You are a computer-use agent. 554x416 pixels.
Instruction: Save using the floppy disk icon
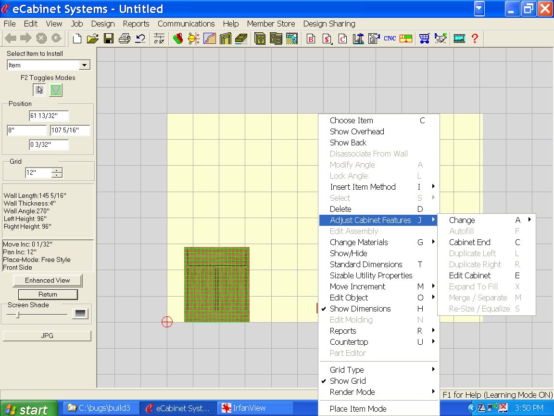[109, 38]
